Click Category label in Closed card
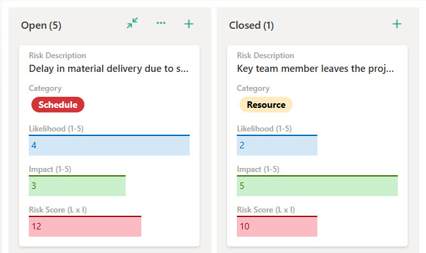Screen dimensions: 426x253 pyautogui.click(x=253, y=88)
